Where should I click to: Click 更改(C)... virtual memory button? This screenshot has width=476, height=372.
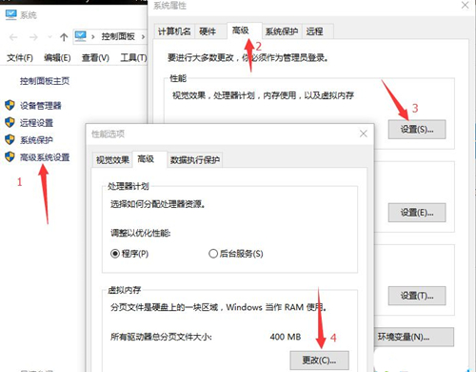tap(319, 361)
